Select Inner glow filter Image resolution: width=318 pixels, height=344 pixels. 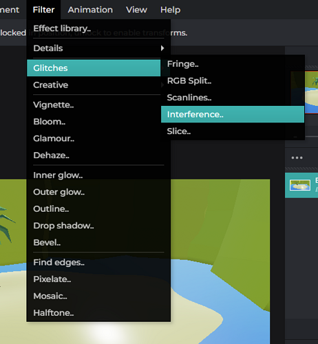click(98, 175)
